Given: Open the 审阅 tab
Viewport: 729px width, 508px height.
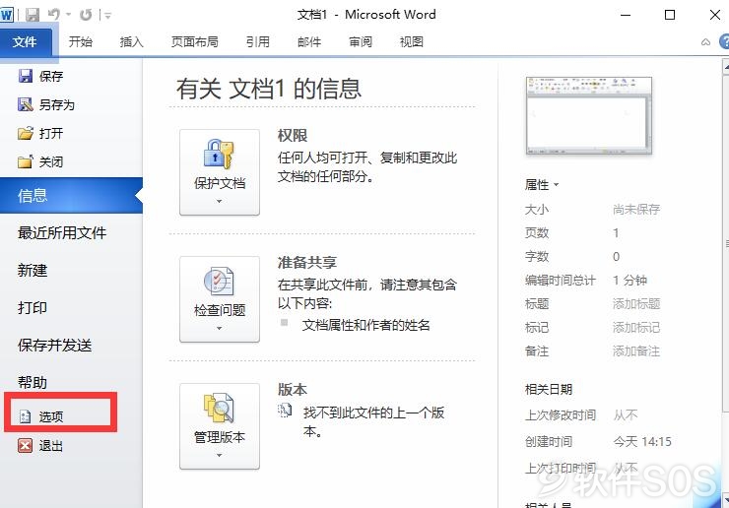Looking at the screenshot, I should pyautogui.click(x=361, y=41).
